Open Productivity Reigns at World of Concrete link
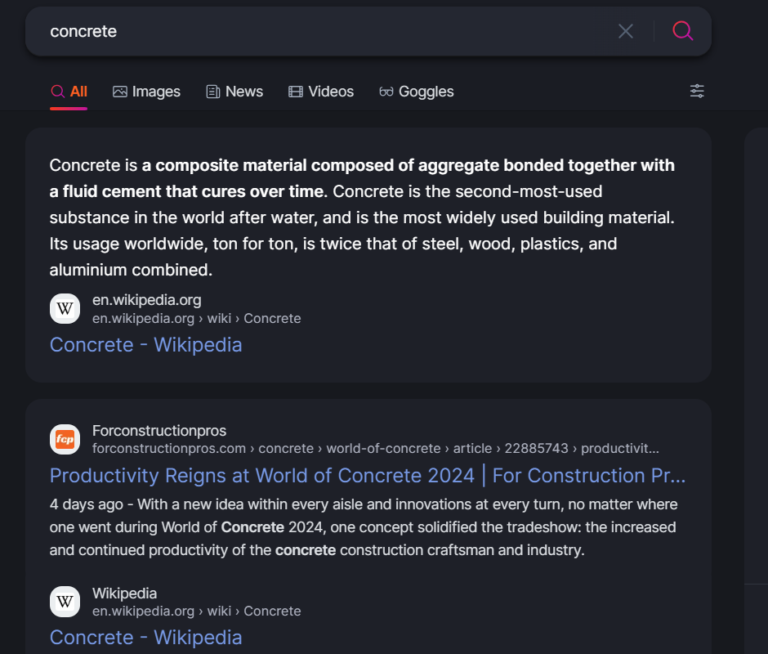The width and height of the screenshot is (768, 654). click(367, 475)
